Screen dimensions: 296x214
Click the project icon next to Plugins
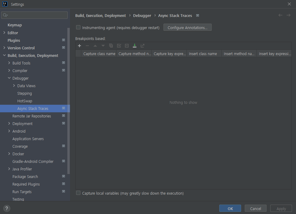tap(64, 40)
